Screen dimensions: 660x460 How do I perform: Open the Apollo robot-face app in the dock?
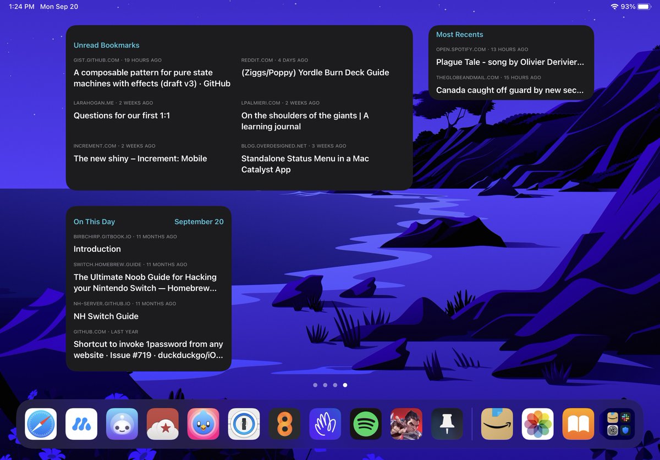coord(122,424)
